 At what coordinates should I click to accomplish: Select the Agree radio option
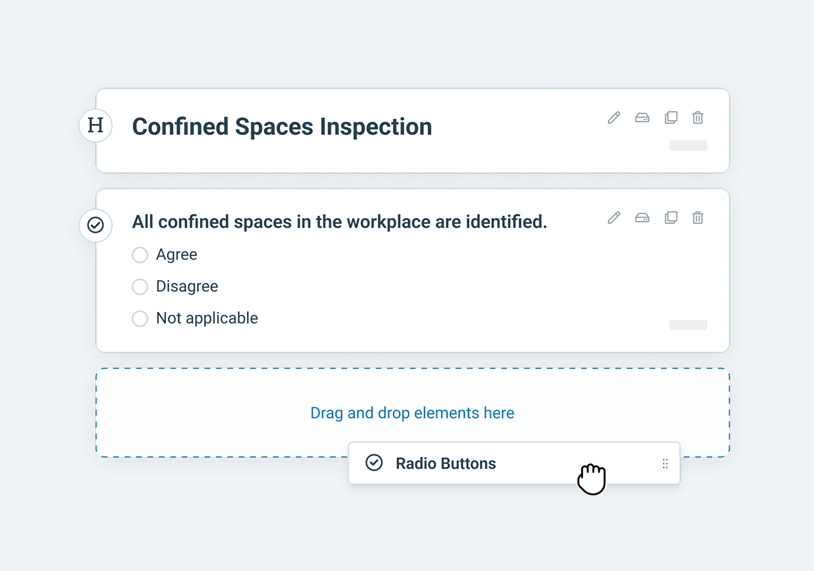click(140, 255)
